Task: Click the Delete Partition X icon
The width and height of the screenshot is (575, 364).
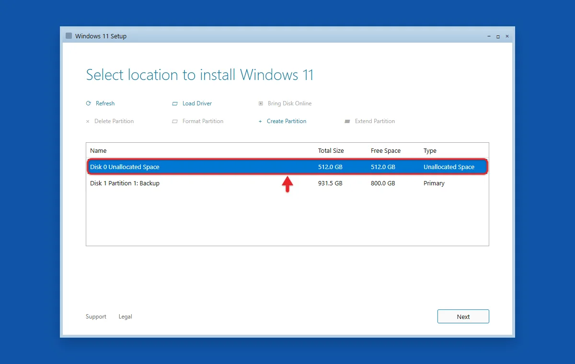Action: click(x=88, y=122)
